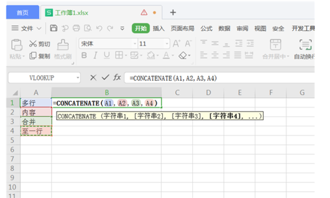The height and width of the screenshot is (198, 330).
Task: Switch to the 插入 ribbon tab
Action: (159, 28)
